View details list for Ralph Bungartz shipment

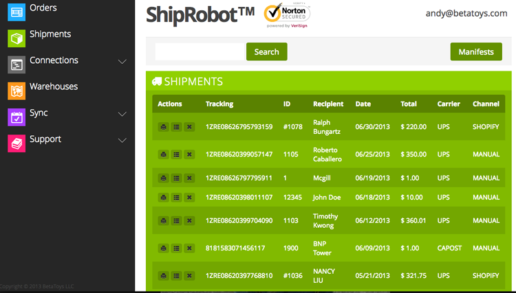point(176,127)
